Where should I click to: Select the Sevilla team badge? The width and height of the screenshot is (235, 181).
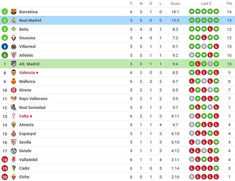[14, 142]
